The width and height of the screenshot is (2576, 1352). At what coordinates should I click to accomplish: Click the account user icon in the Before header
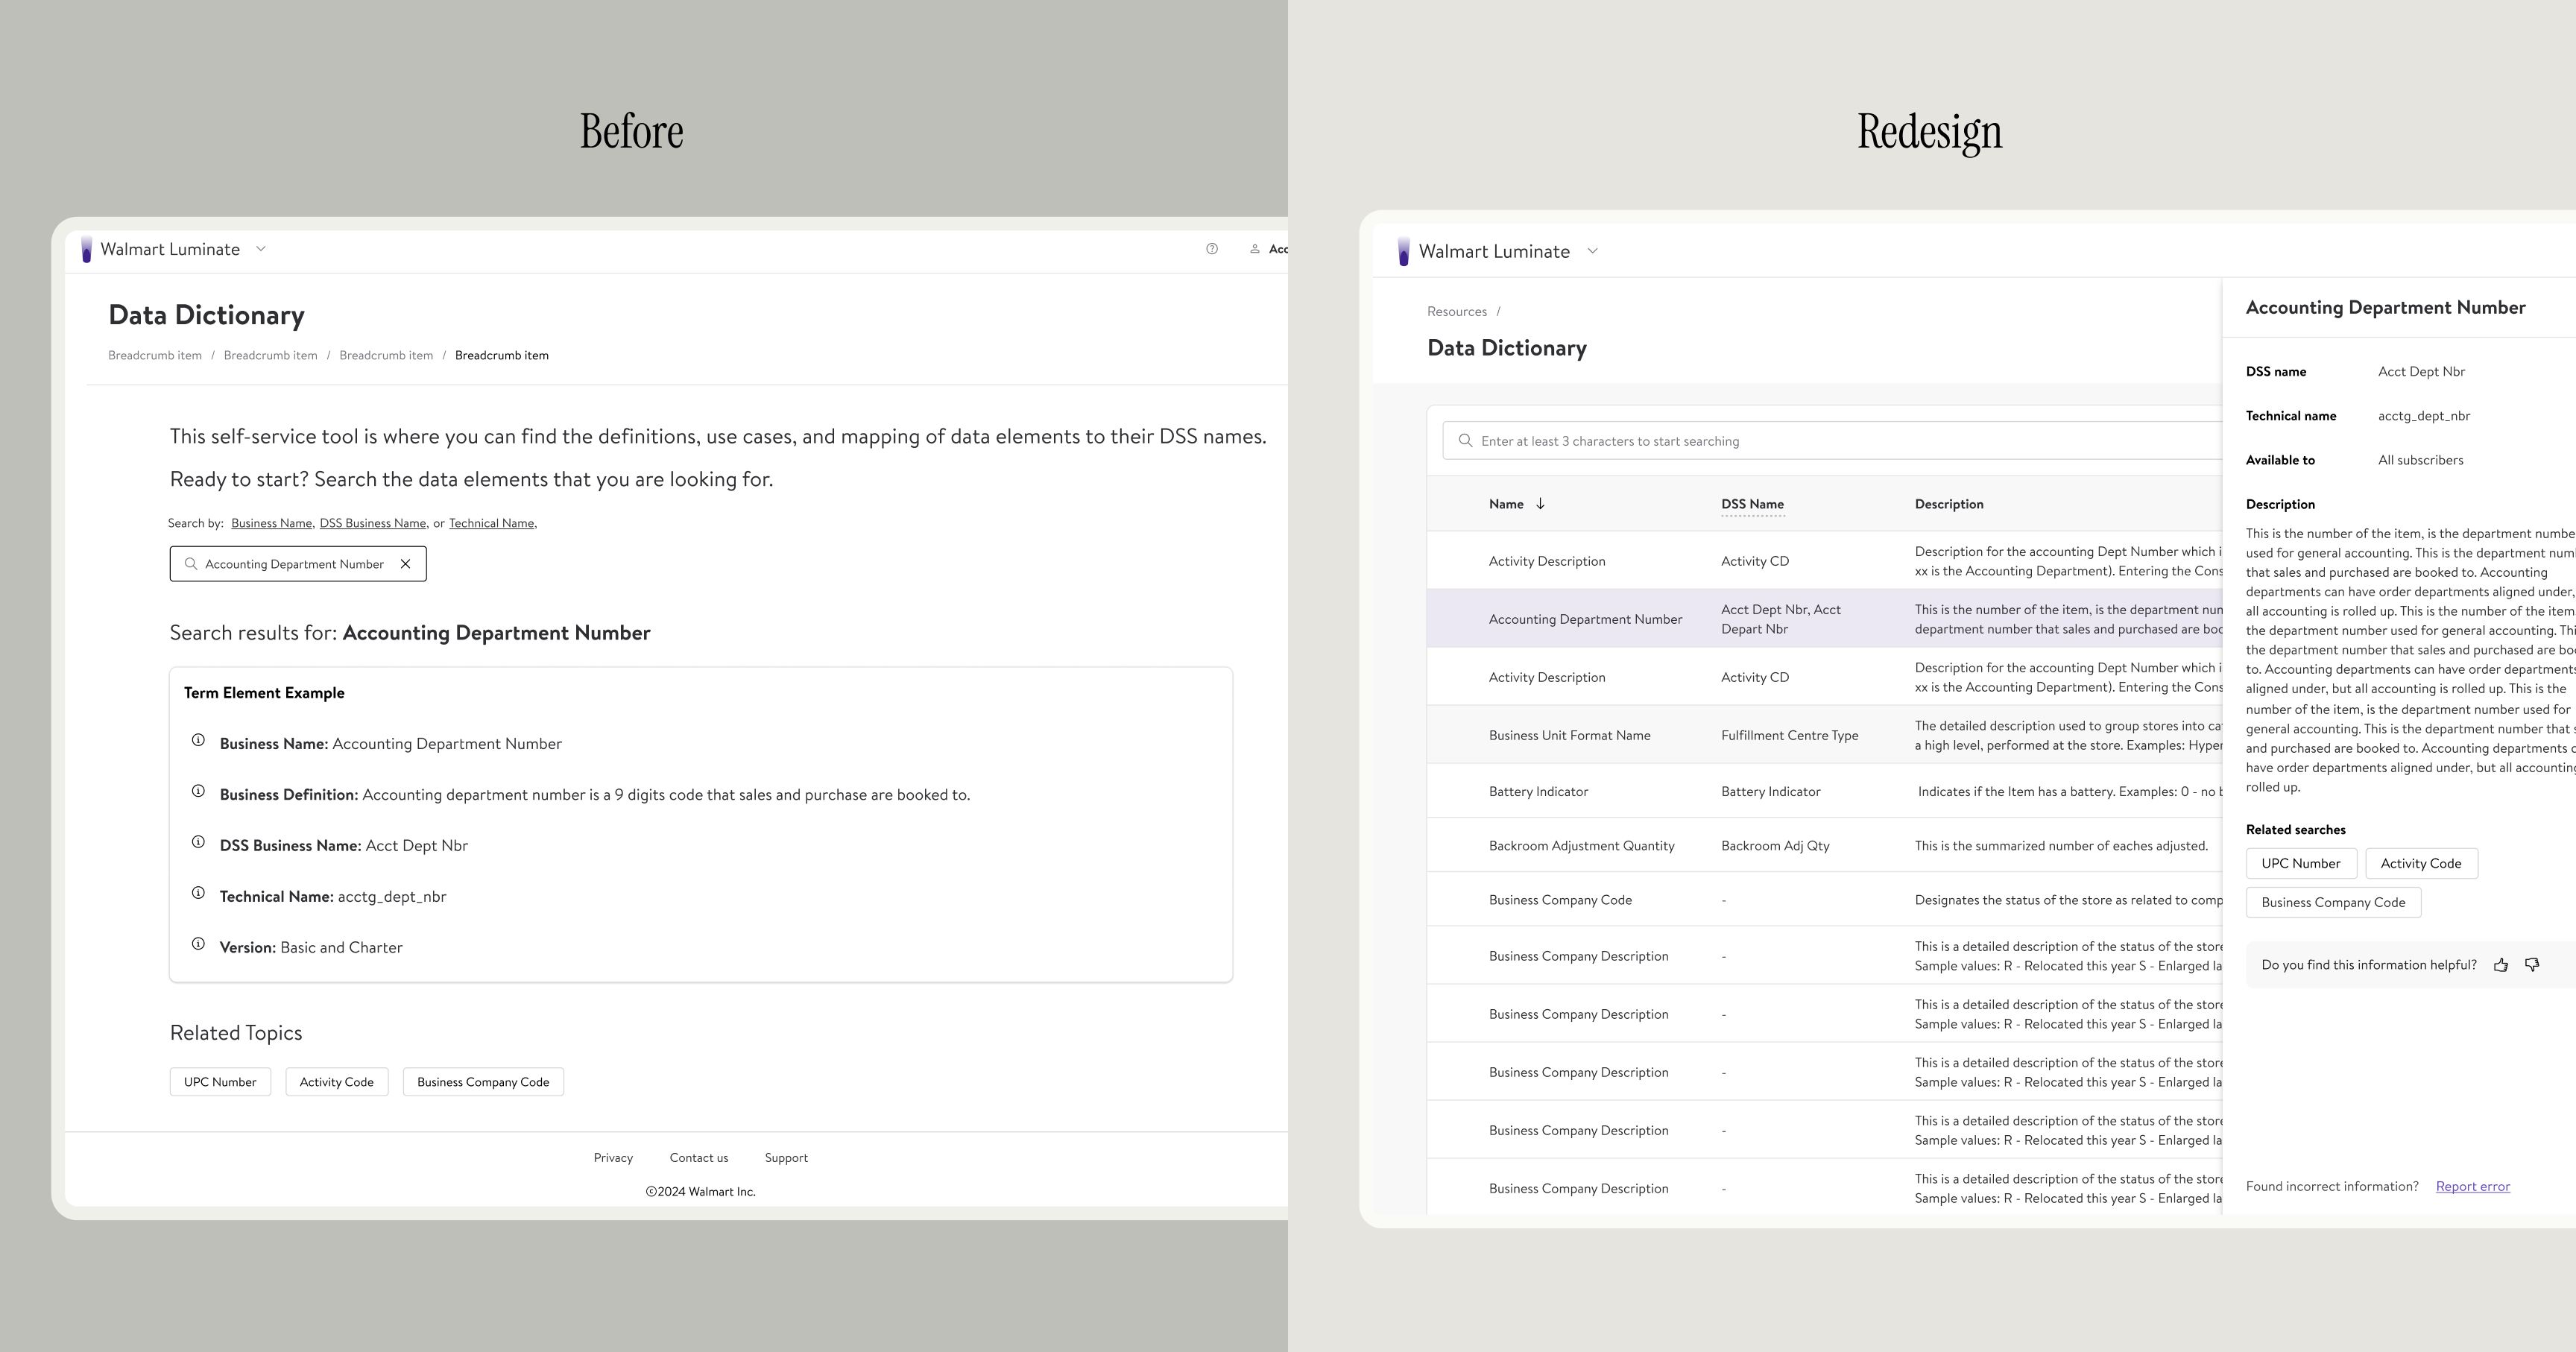point(1255,249)
